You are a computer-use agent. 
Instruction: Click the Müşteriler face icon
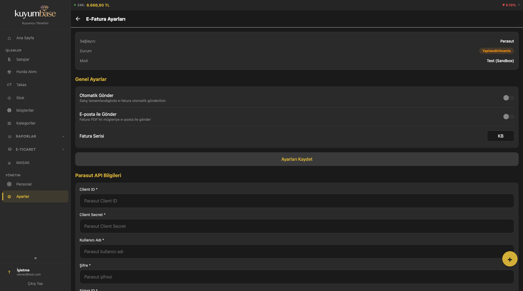9,110
